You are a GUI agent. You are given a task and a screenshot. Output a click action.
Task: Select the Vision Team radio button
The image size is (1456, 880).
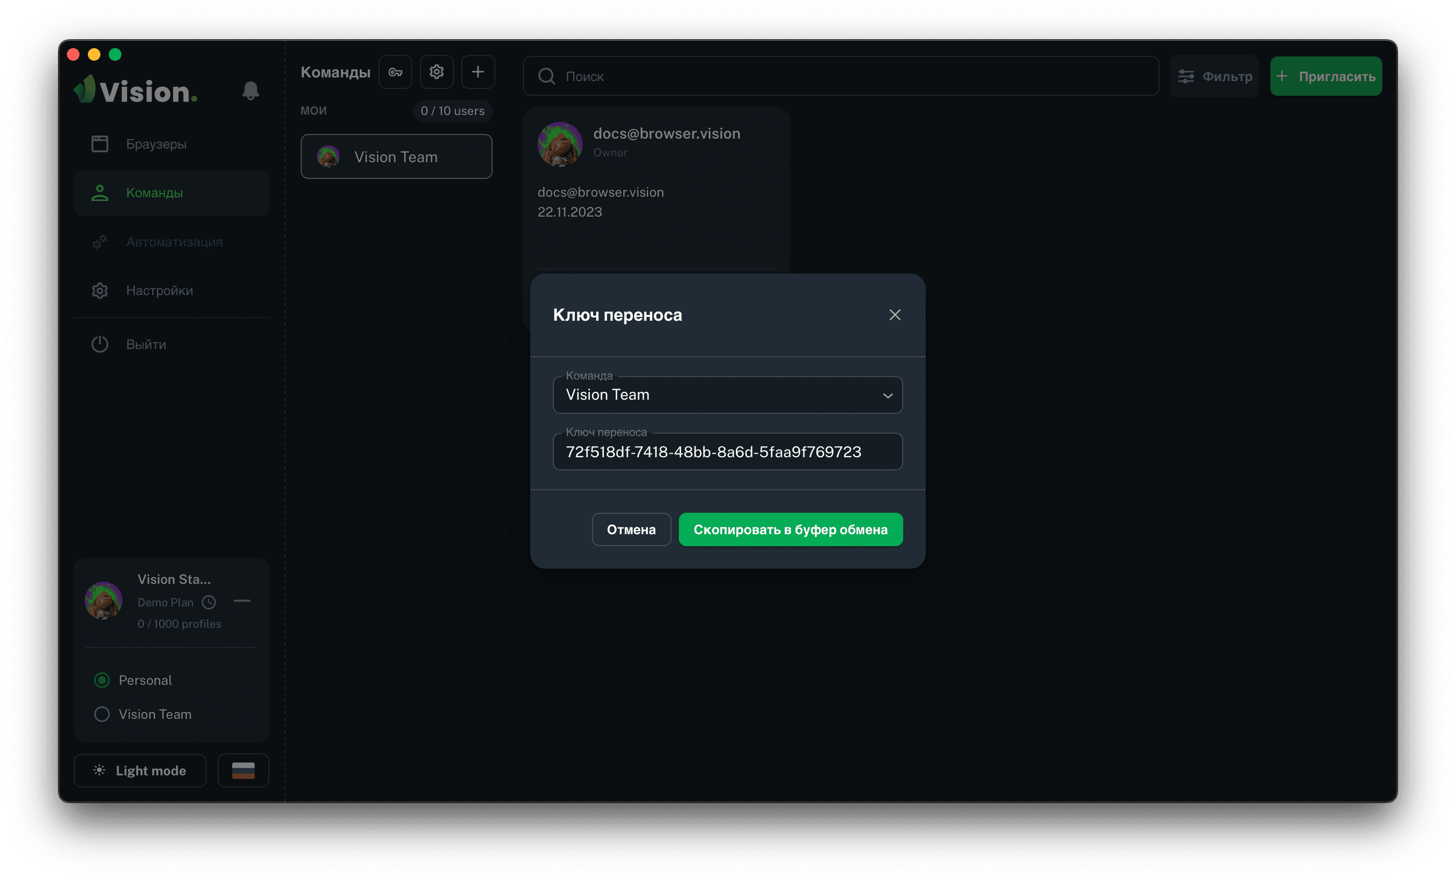[x=102, y=714]
